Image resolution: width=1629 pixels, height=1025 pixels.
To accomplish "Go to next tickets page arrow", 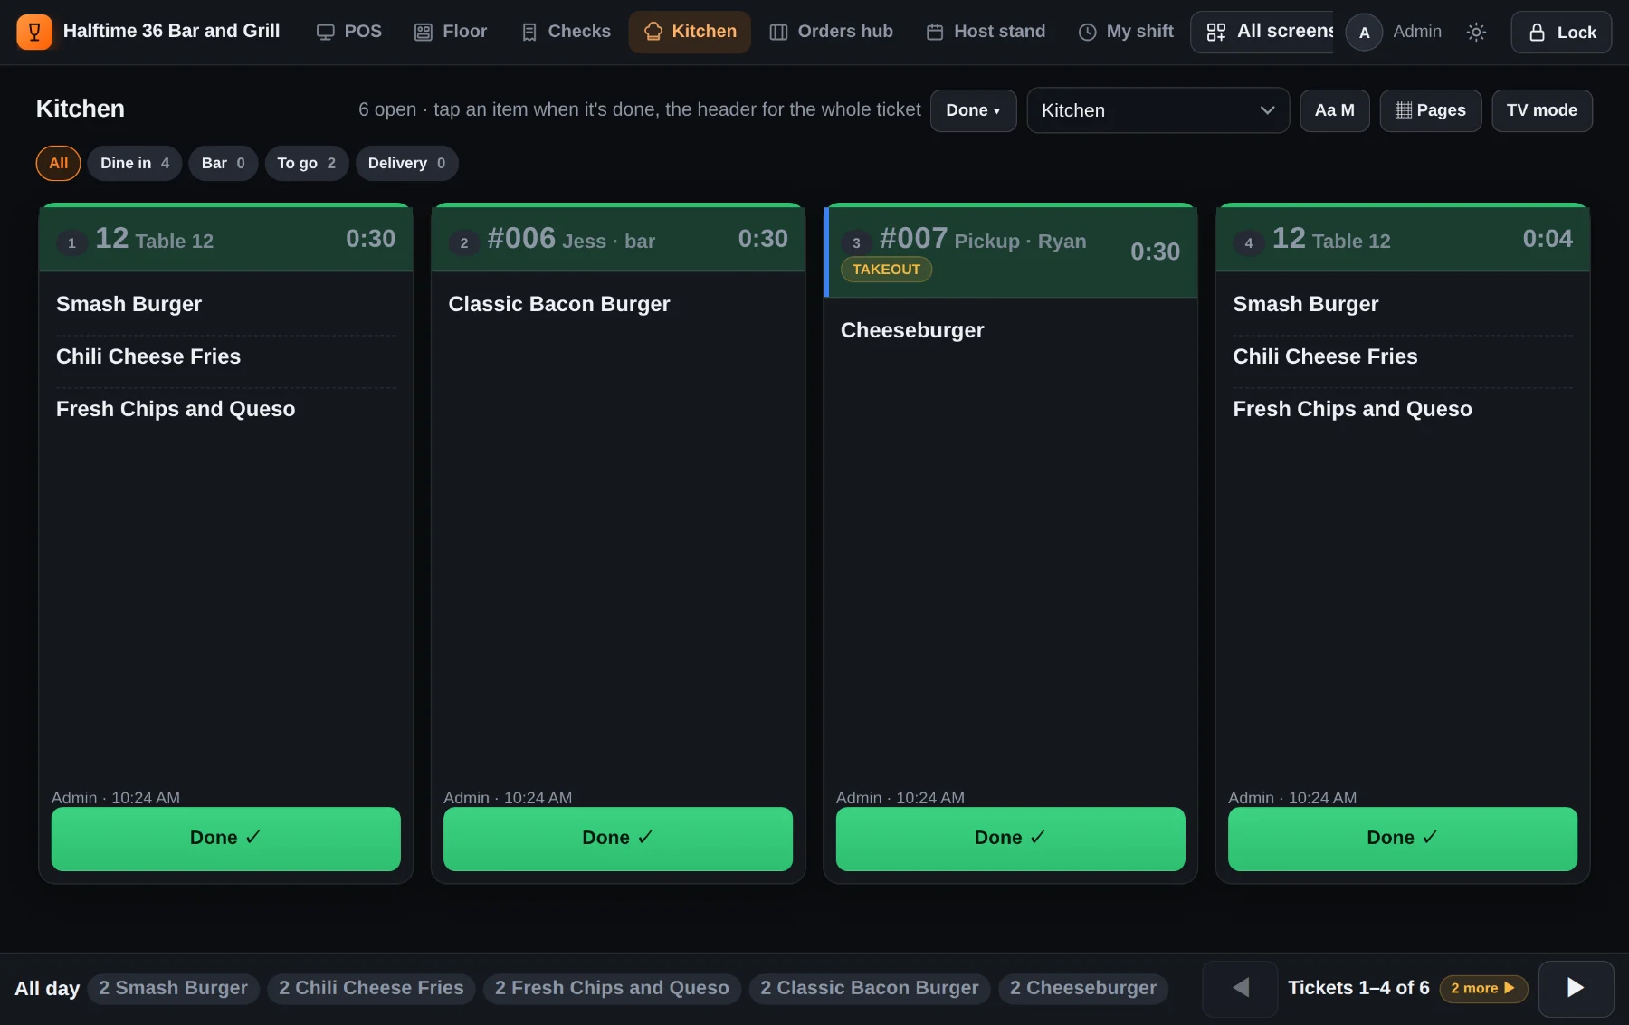I will coord(1576,988).
